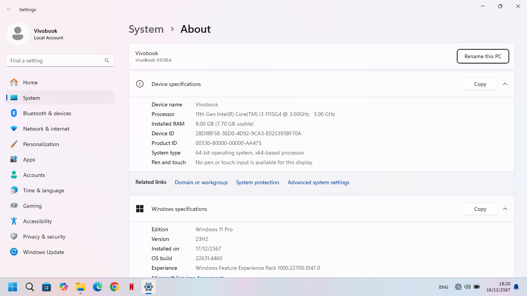The image size is (527, 296).
Task: Click the search magnifier in Find a setting
Action: click(107, 61)
